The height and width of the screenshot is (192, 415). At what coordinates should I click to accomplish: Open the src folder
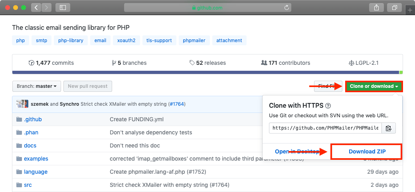pos(28,185)
